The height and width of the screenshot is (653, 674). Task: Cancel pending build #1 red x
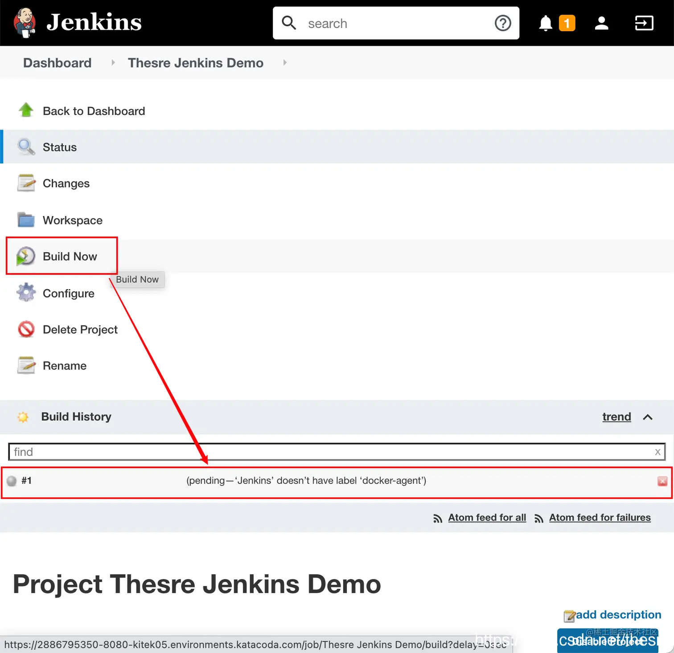click(662, 481)
